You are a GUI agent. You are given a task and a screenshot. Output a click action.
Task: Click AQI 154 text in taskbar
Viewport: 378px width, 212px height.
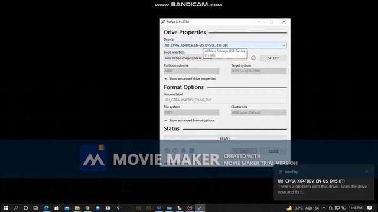click(312, 208)
